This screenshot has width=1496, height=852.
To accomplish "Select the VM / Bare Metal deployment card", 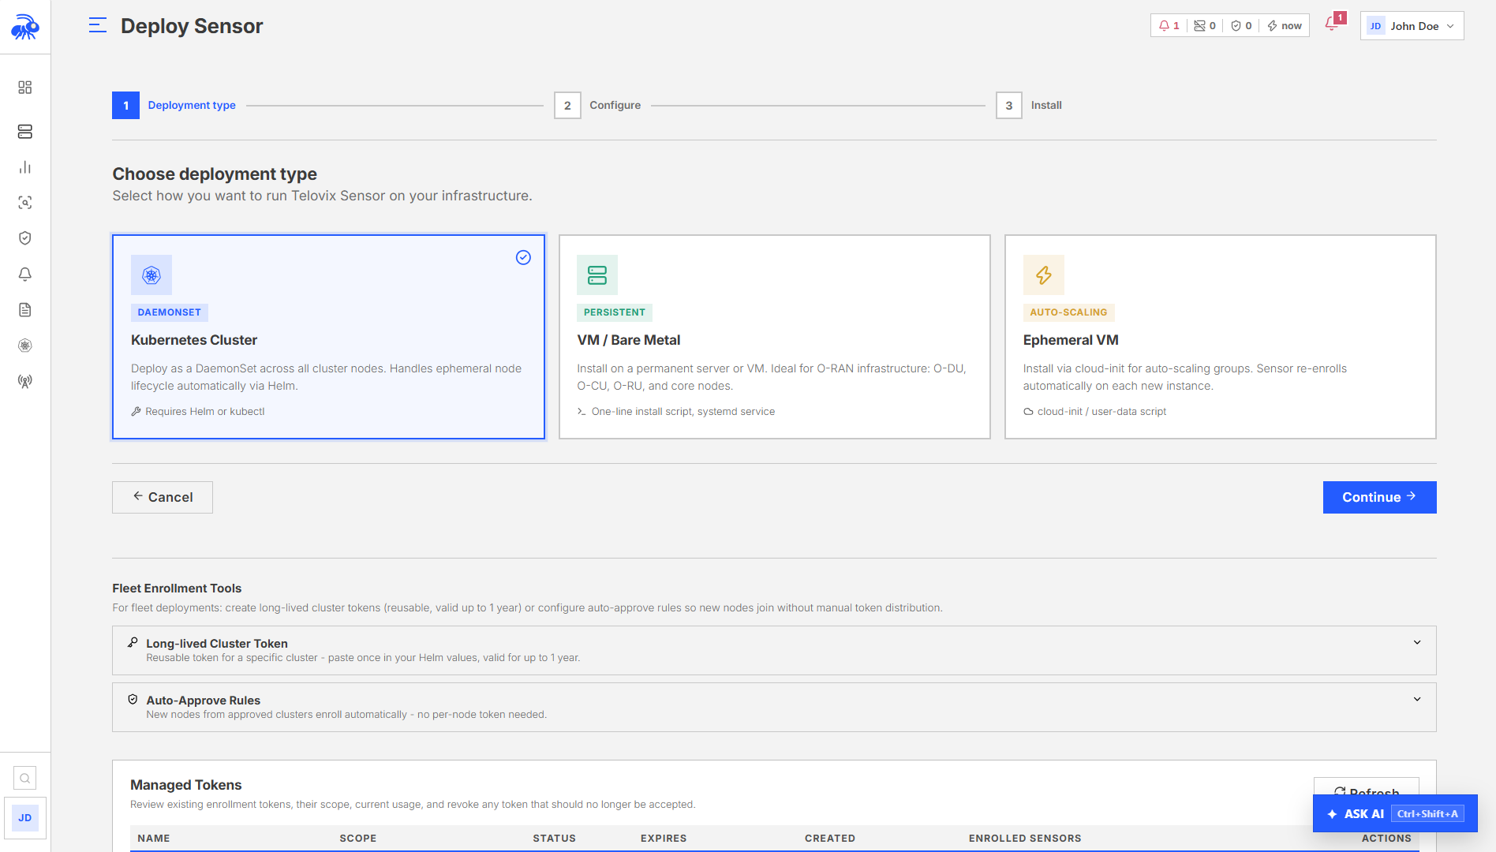I will pyautogui.click(x=775, y=337).
